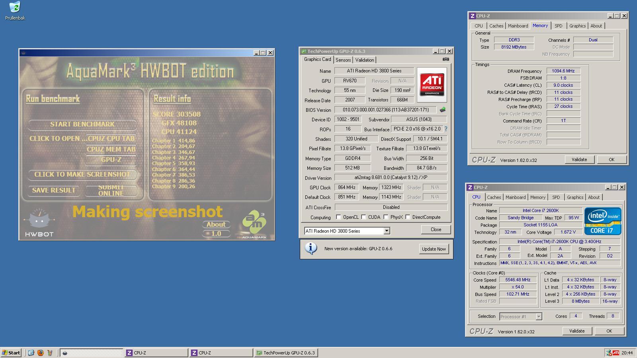Viewport: 637px width, 358px height.
Task: Click the Close button in GPU-Z
Action: point(436,230)
